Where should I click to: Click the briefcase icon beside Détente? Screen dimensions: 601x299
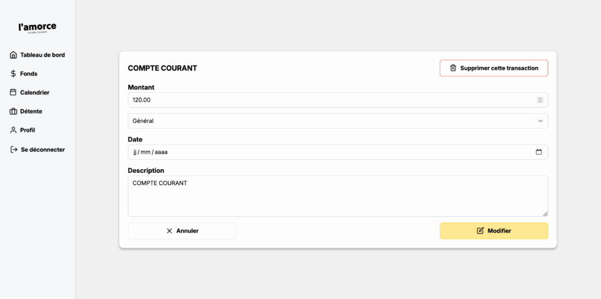click(13, 112)
